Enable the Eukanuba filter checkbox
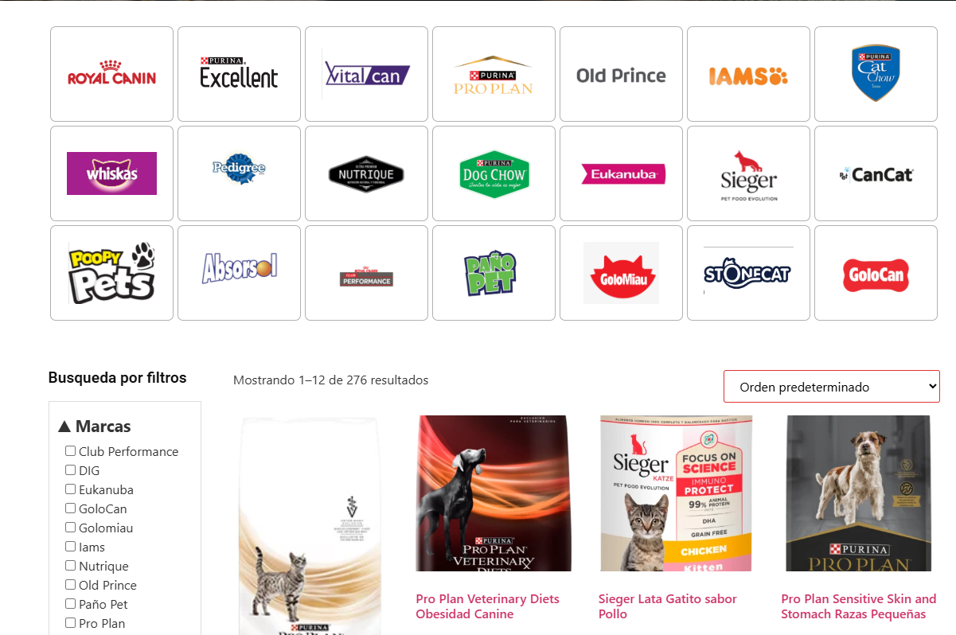 (x=70, y=489)
